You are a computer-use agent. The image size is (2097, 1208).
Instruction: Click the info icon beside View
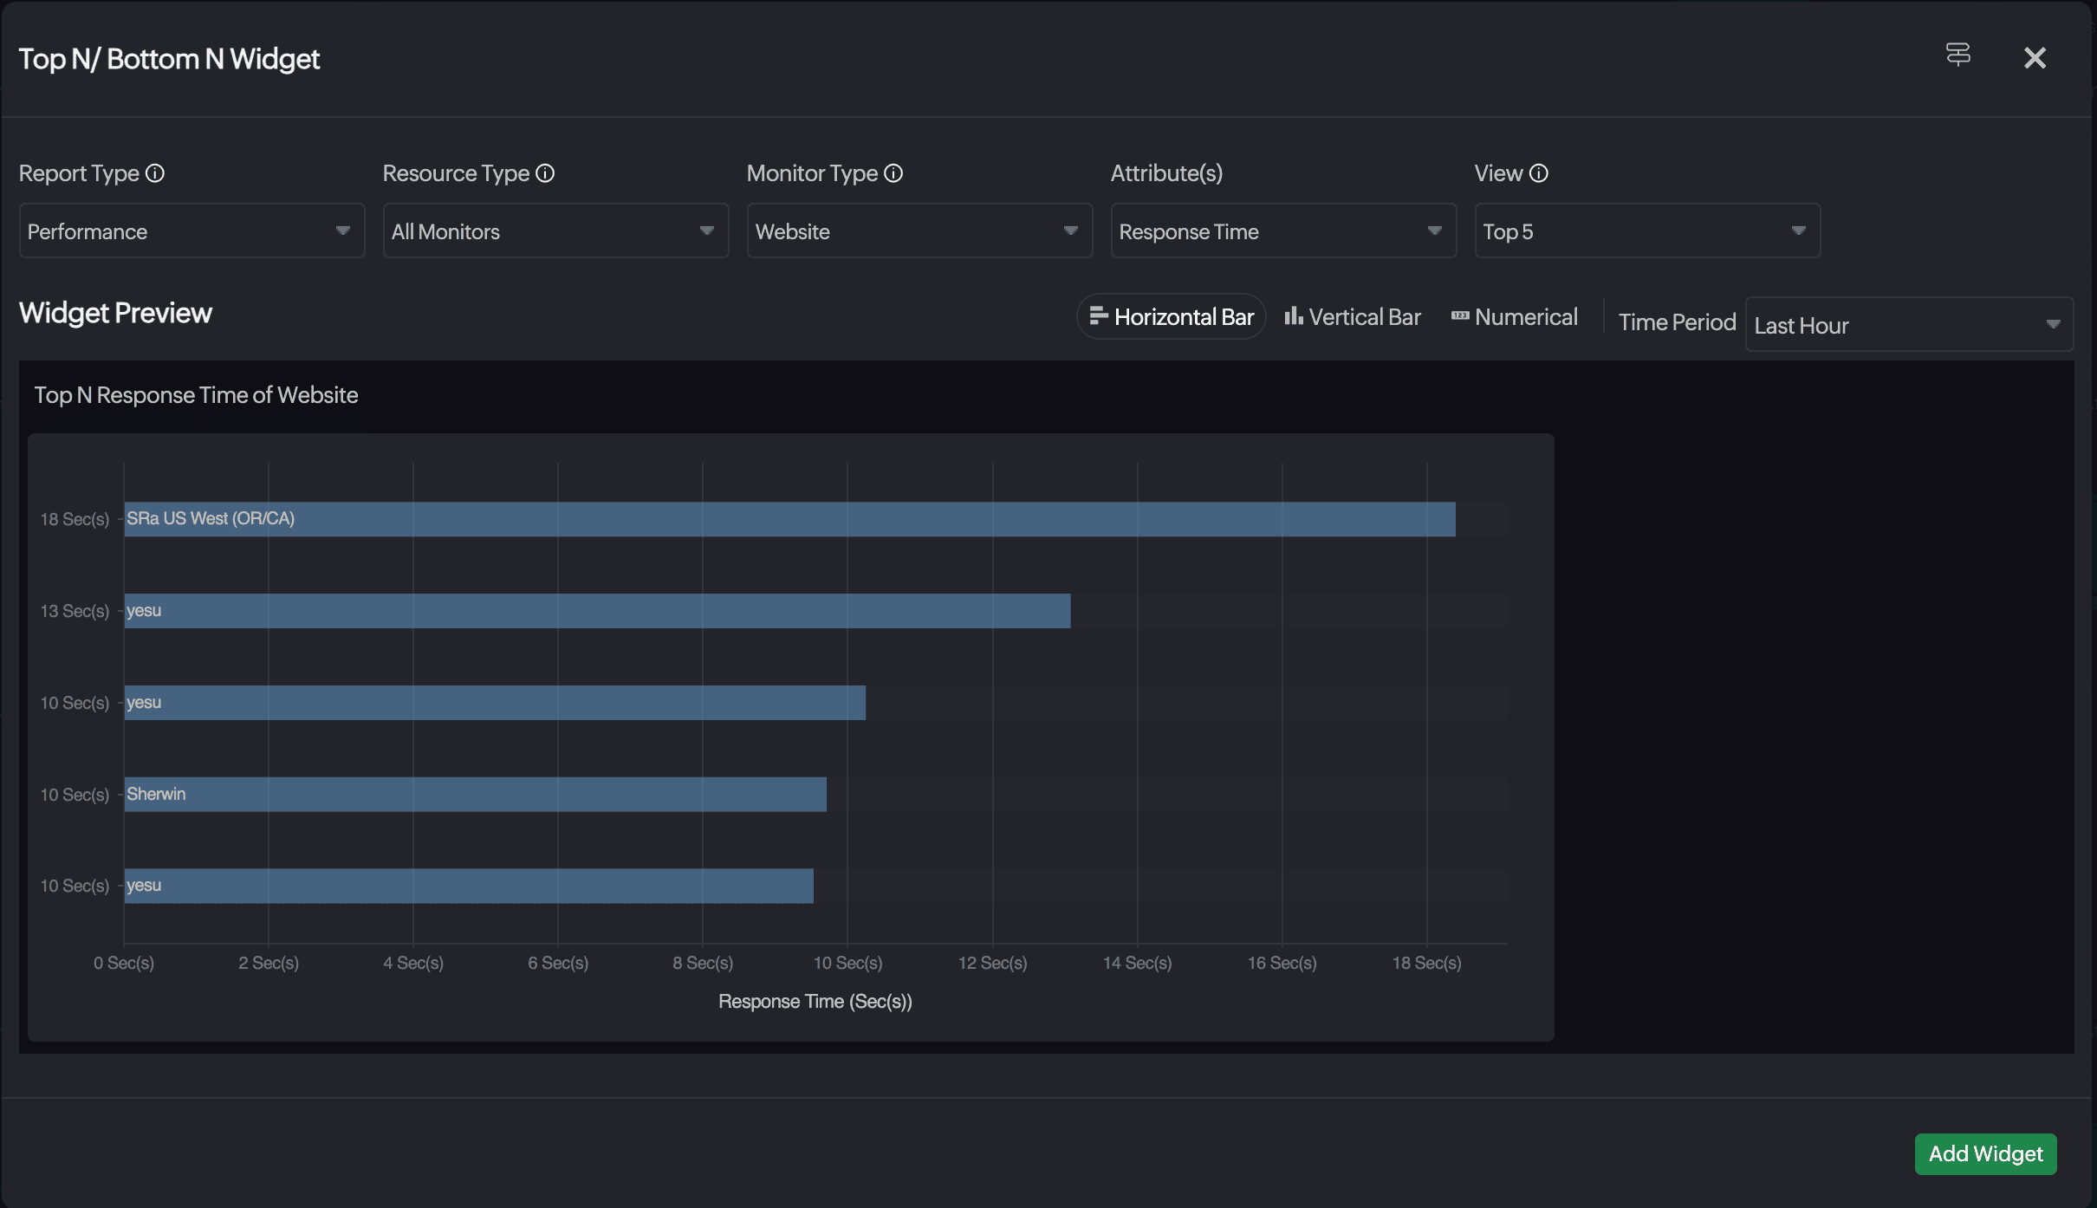(x=1539, y=173)
